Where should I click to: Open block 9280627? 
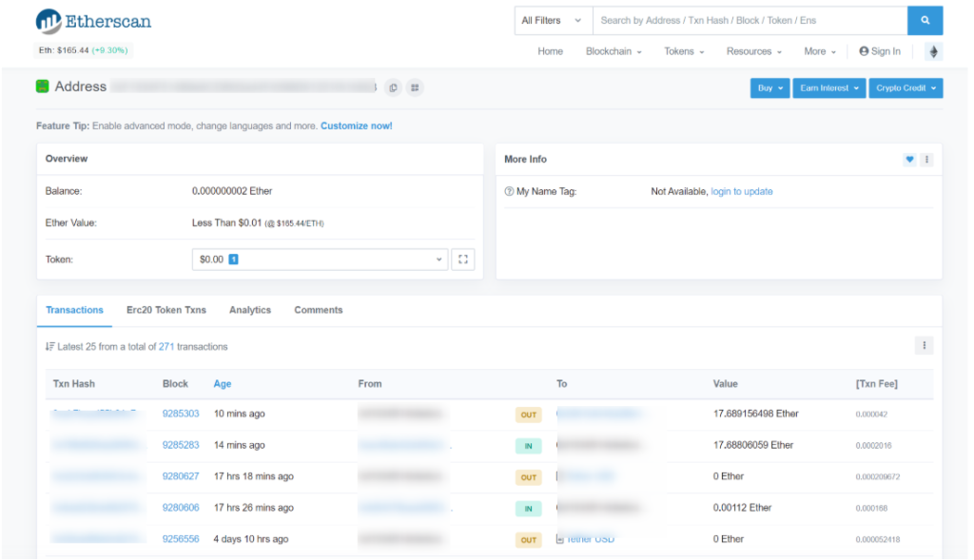coord(181,476)
